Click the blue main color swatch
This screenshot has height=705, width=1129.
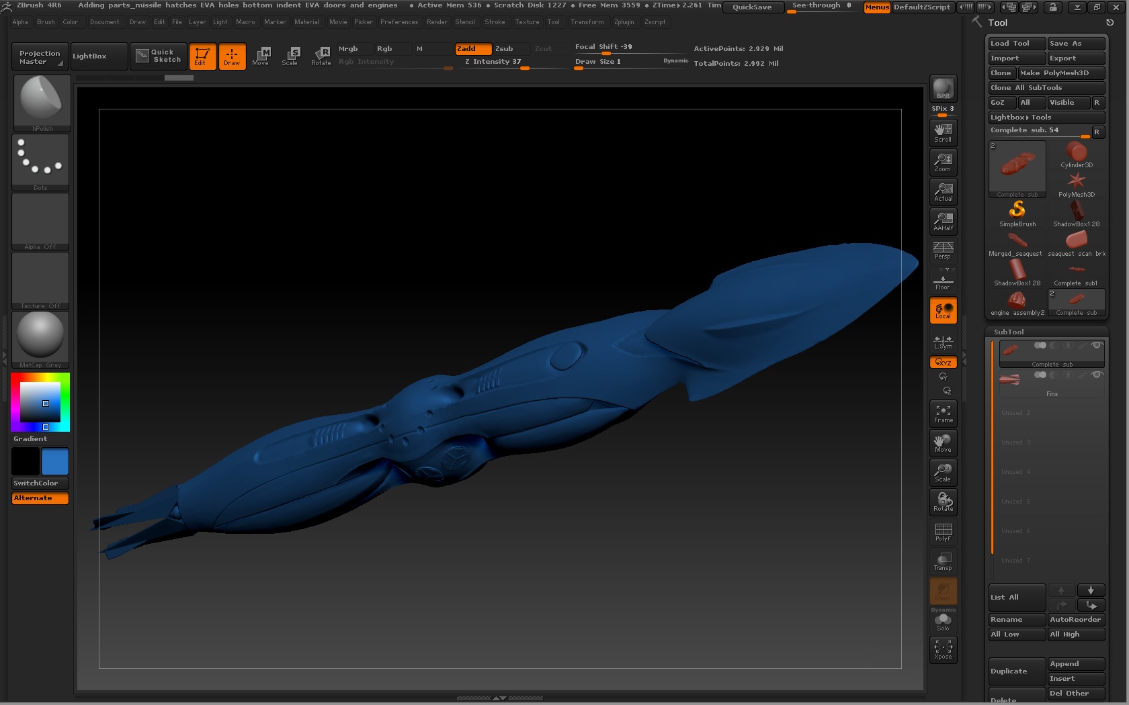[x=55, y=462]
